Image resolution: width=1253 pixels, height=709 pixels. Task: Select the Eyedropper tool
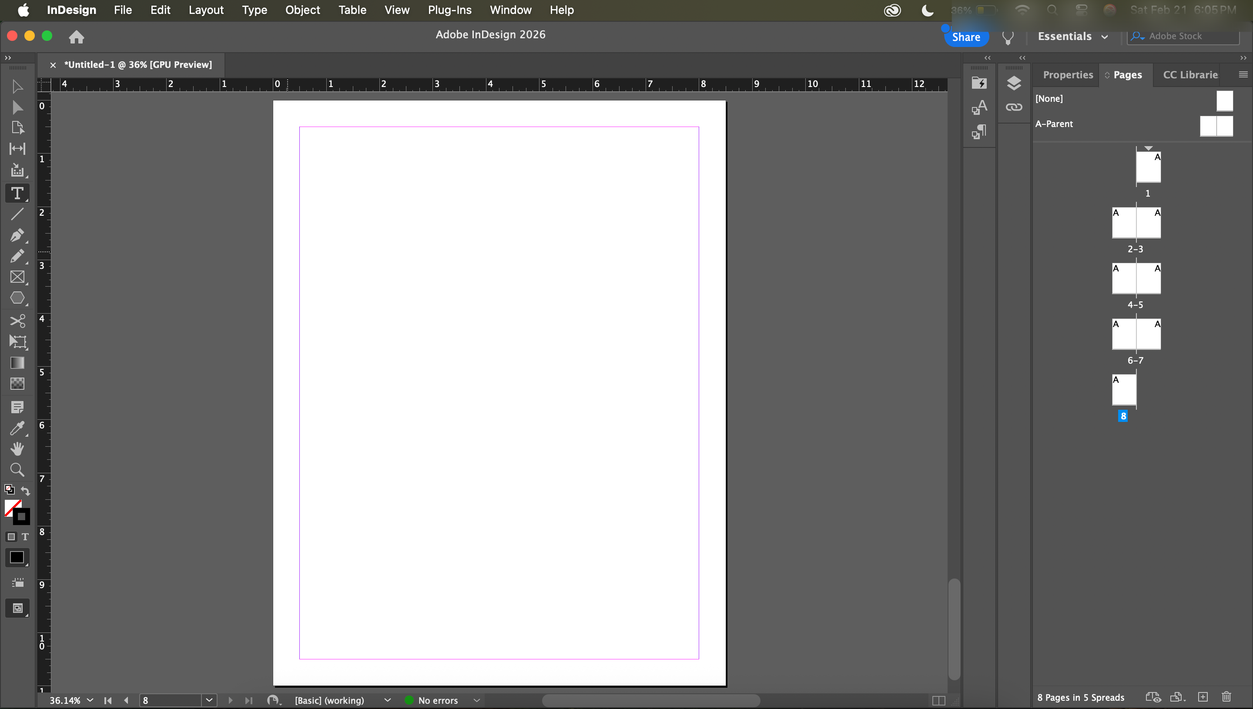(x=17, y=428)
